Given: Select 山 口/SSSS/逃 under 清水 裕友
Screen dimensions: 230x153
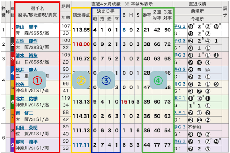Looking at the screenshot, I should [32, 62].
